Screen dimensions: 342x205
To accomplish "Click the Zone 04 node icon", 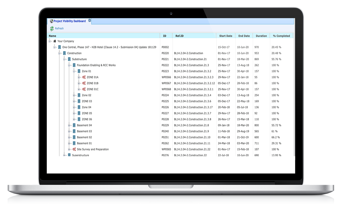I will (79, 107).
